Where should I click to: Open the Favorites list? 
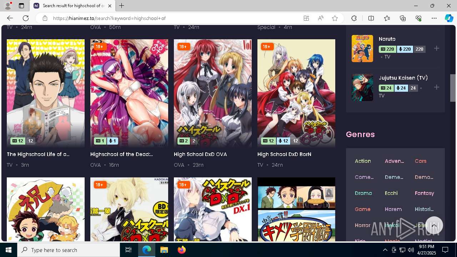(x=387, y=18)
